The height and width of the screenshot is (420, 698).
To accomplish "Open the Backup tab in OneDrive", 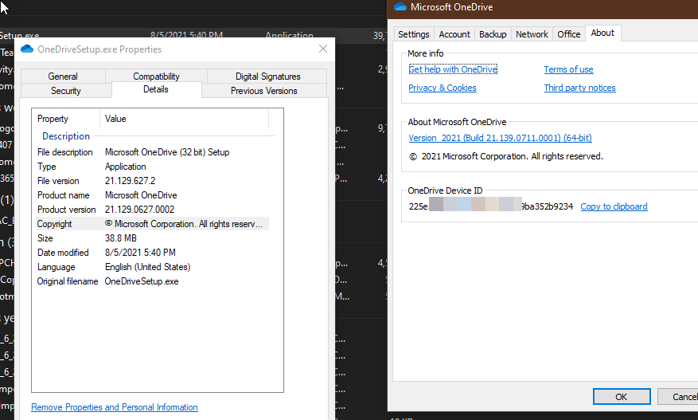I will 493,34.
